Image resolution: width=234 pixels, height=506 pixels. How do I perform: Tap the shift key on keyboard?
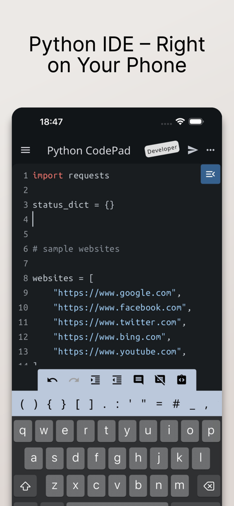pyautogui.click(x=25, y=486)
